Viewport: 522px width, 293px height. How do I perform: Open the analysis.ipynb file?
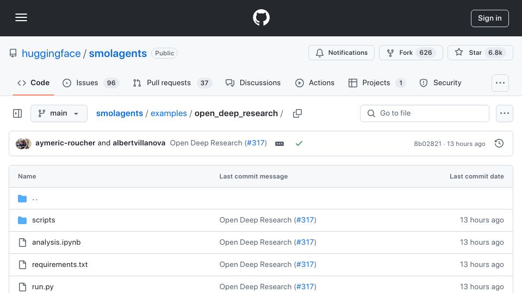(56, 242)
